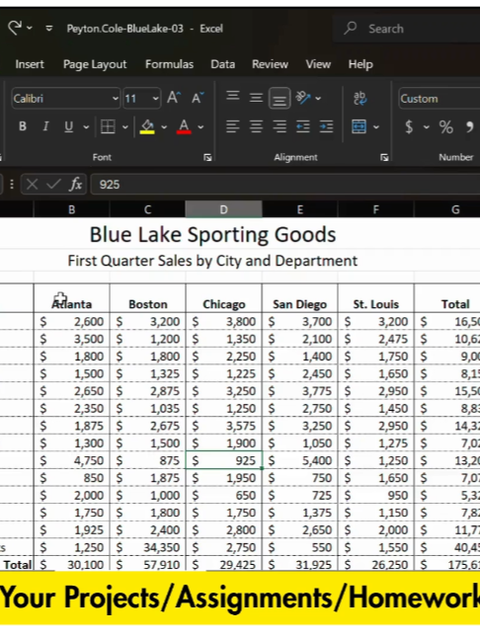Open Merge & Center dropdown arrow

tap(376, 127)
